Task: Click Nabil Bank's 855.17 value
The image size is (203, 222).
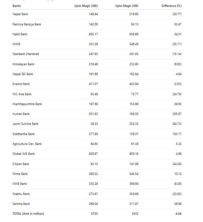Action: [x=93, y=34]
